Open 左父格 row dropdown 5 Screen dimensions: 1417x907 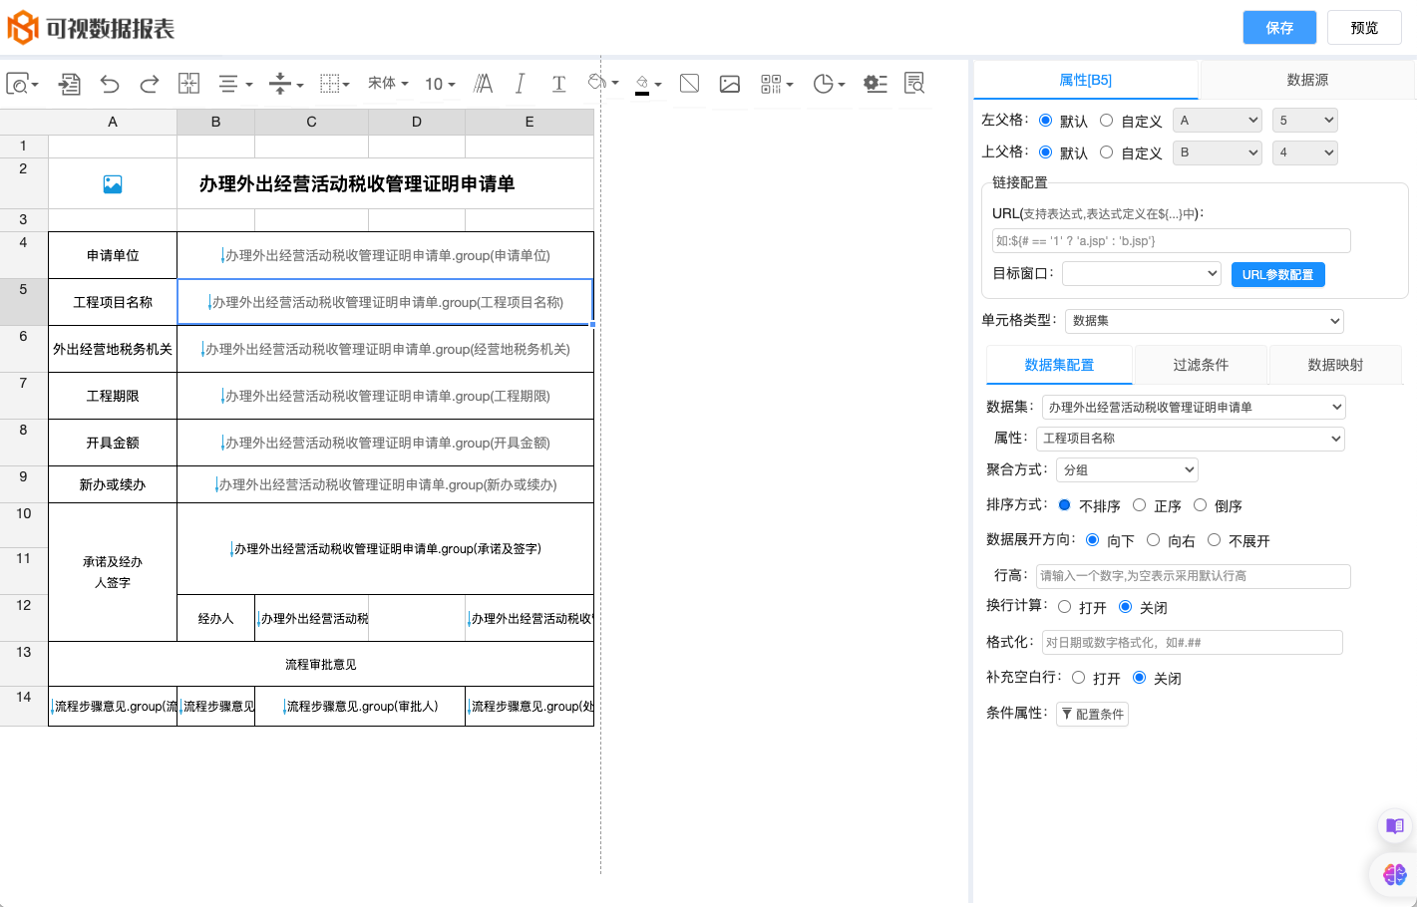[x=1305, y=121]
